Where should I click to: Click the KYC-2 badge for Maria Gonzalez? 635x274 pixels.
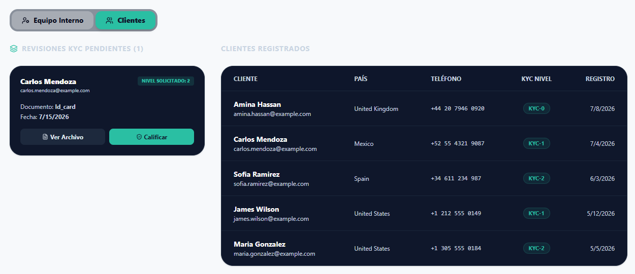coord(536,248)
